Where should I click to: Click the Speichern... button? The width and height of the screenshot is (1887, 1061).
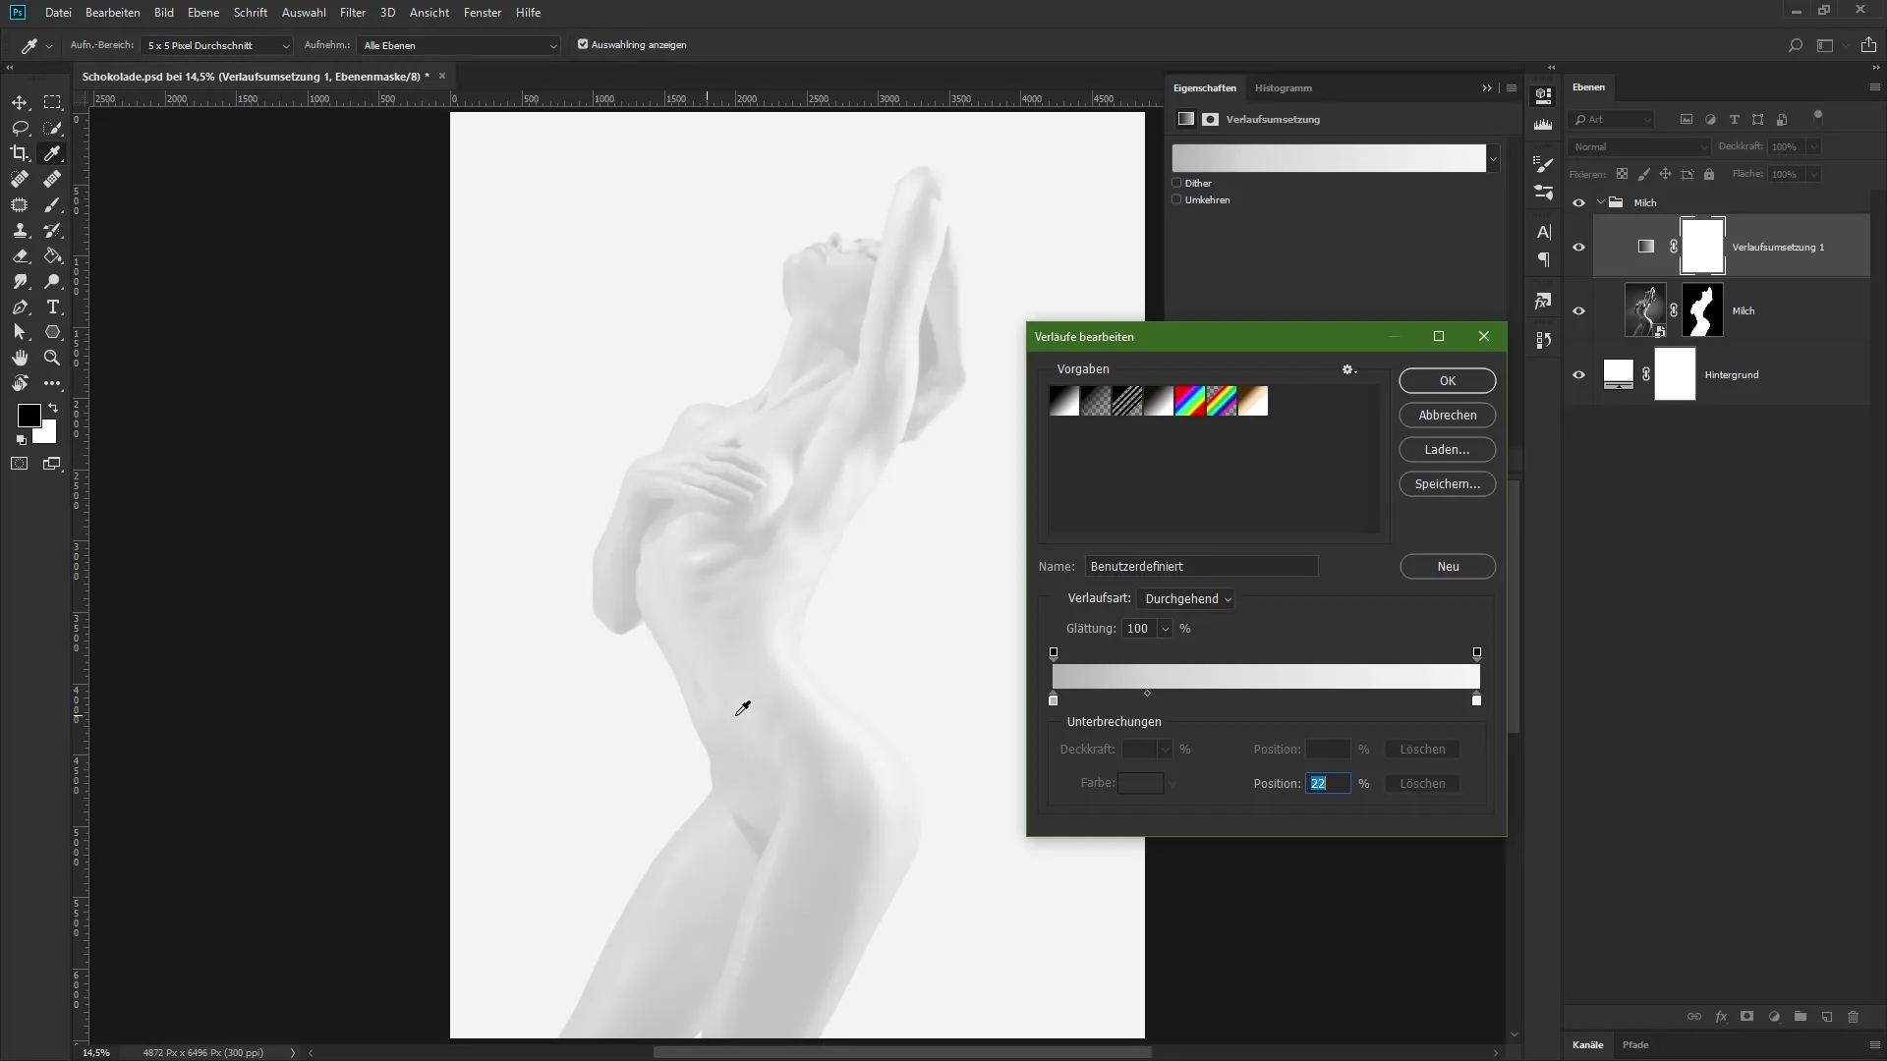click(x=1448, y=483)
